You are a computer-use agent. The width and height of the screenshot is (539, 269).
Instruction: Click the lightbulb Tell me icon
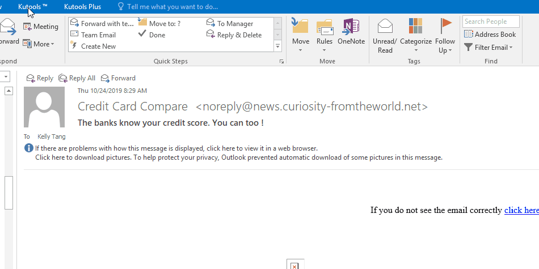120,7
